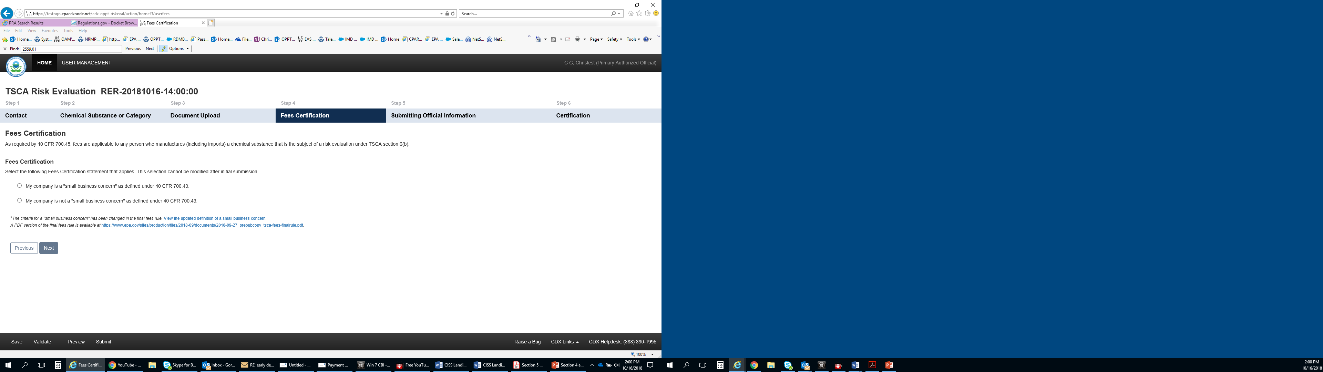The image size is (1323, 372).
Task: Open the find bar Options dropdown
Action: (179, 49)
